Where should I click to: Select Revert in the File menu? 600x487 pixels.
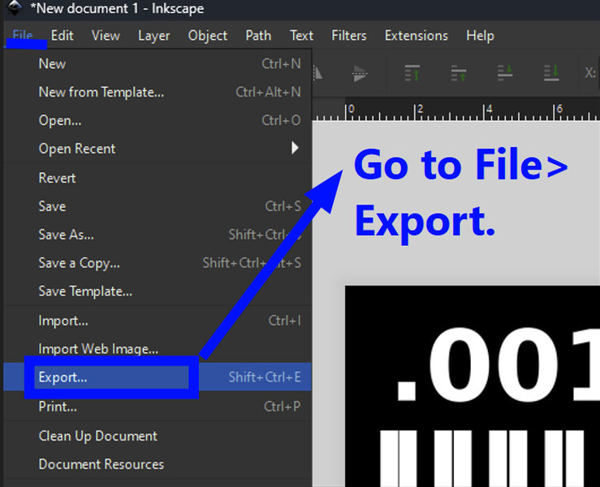(x=158, y=178)
